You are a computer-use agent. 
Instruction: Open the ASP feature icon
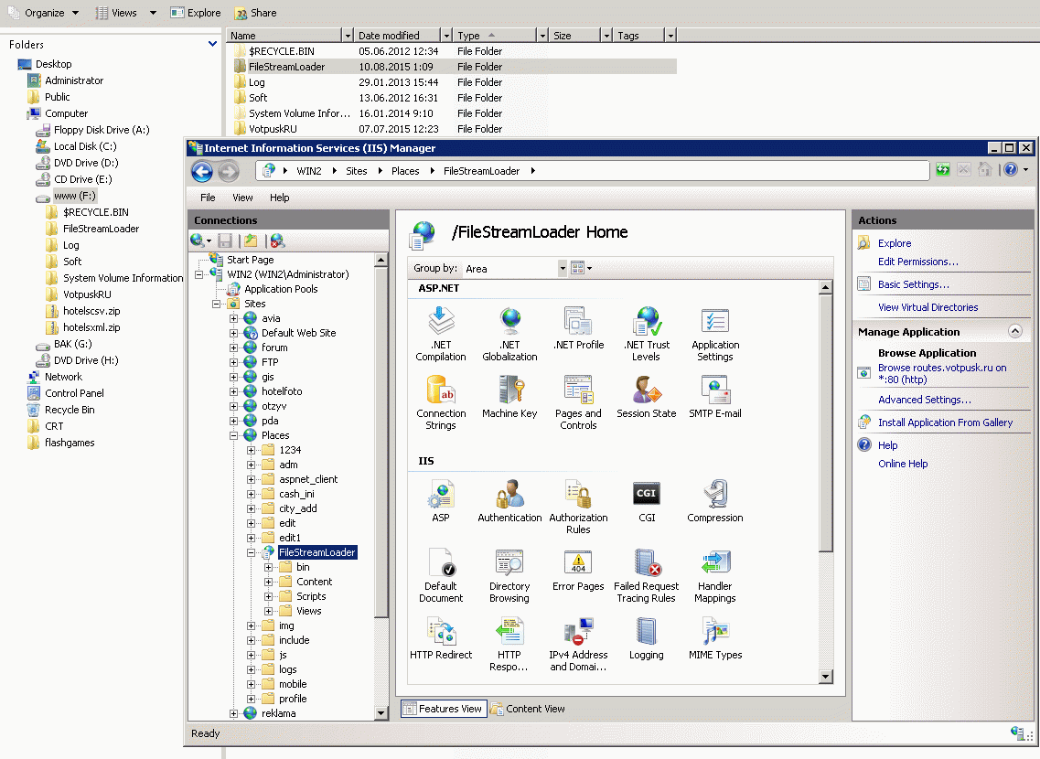(x=440, y=501)
